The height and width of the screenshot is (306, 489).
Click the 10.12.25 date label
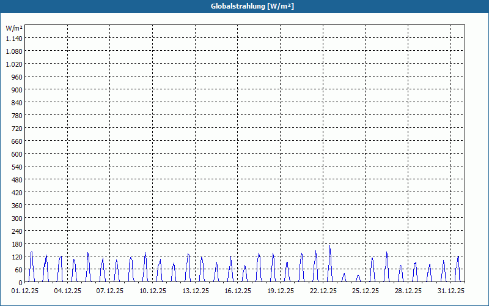(152, 291)
